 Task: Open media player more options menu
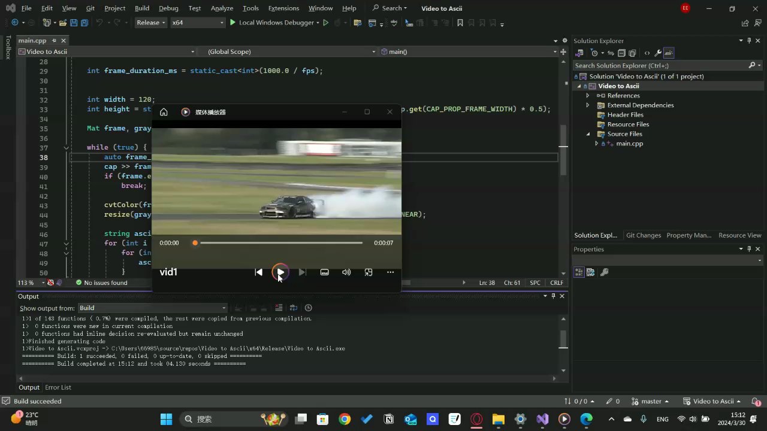click(390, 272)
